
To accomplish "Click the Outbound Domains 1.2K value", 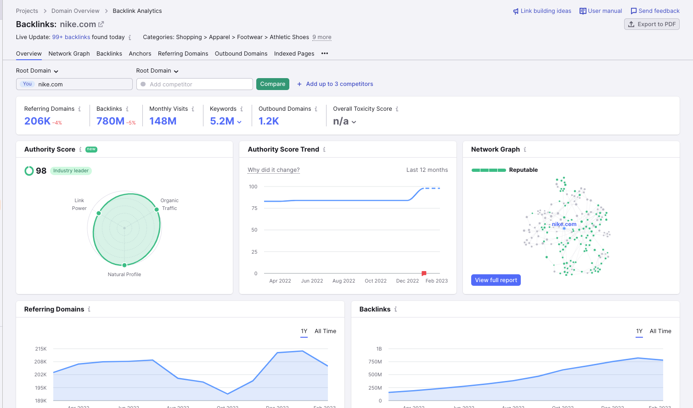I will point(269,121).
